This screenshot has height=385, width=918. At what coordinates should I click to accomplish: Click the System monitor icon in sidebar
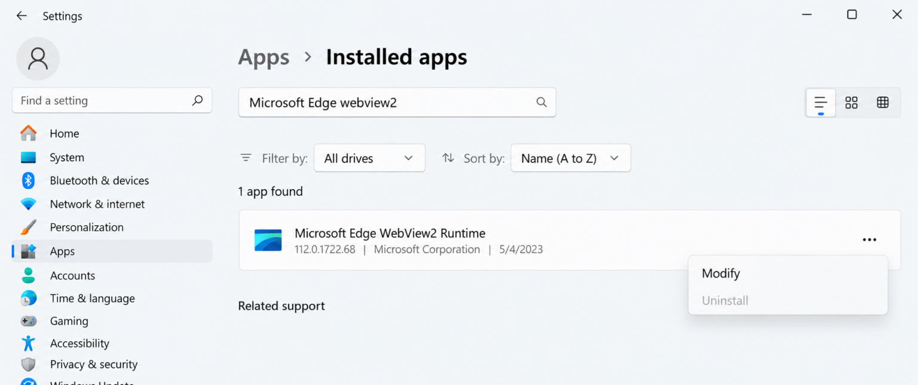click(28, 158)
